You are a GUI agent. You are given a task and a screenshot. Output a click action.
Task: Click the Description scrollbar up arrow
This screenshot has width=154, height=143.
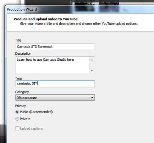pos(92,60)
